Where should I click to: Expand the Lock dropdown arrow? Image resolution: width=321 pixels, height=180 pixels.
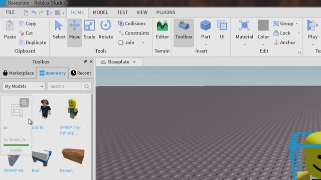click(x=299, y=33)
